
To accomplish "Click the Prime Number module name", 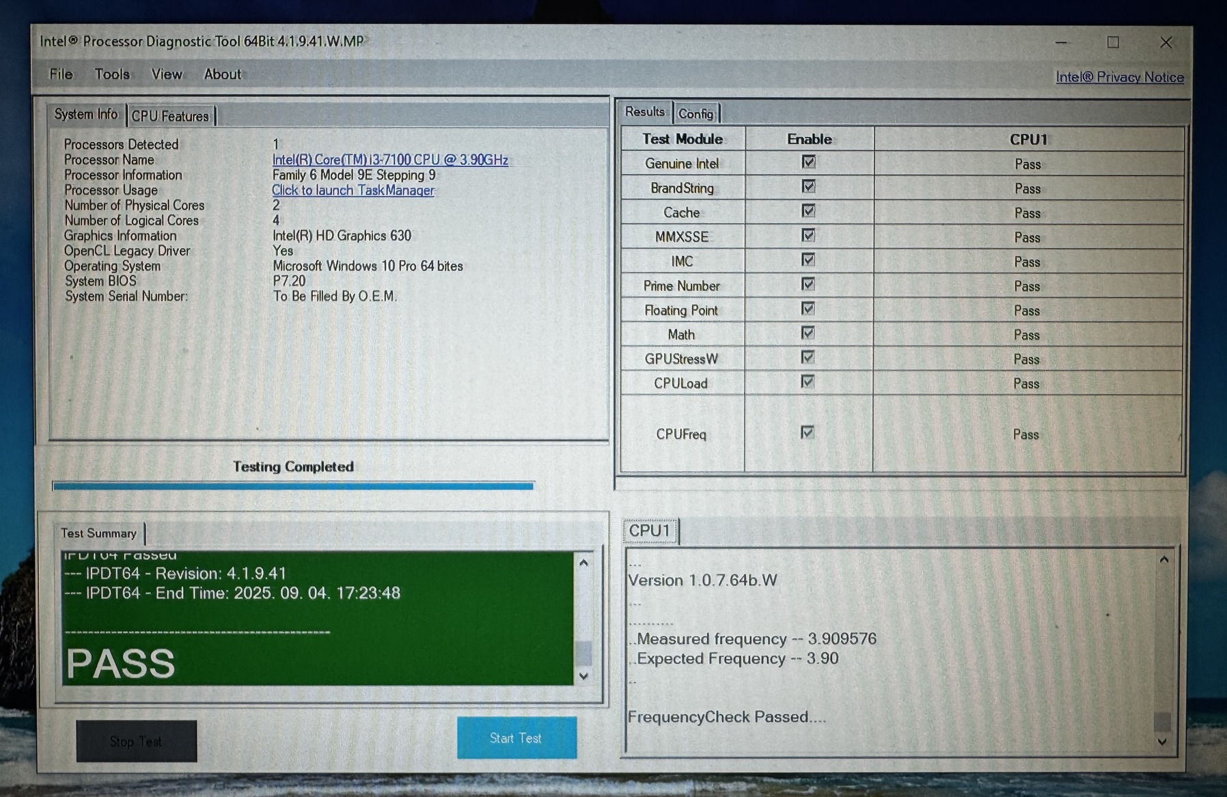I will pyautogui.click(x=682, y=285).
